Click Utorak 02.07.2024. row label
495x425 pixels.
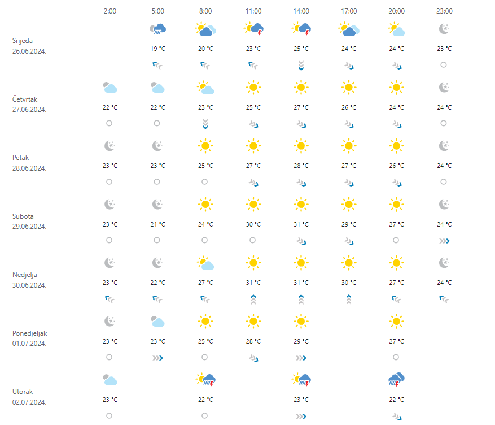29,396
